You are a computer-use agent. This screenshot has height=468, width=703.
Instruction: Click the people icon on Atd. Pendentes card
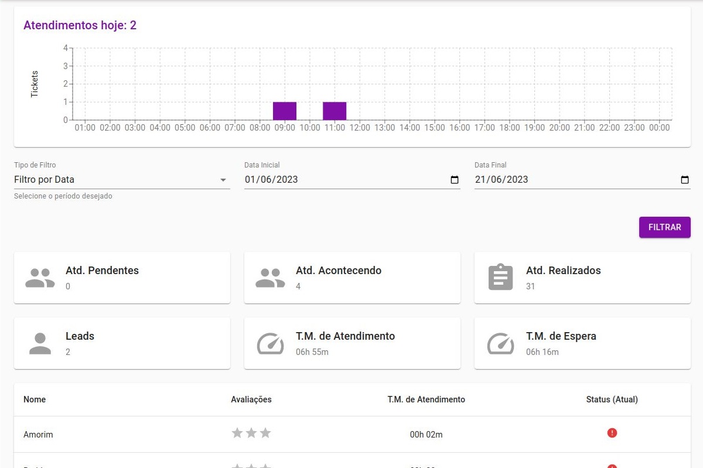[39, 278]
